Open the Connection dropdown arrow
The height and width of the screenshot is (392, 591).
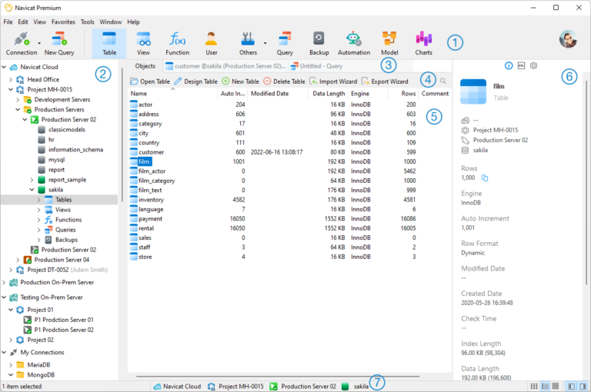pyautogui.click(x=39, y=44)
